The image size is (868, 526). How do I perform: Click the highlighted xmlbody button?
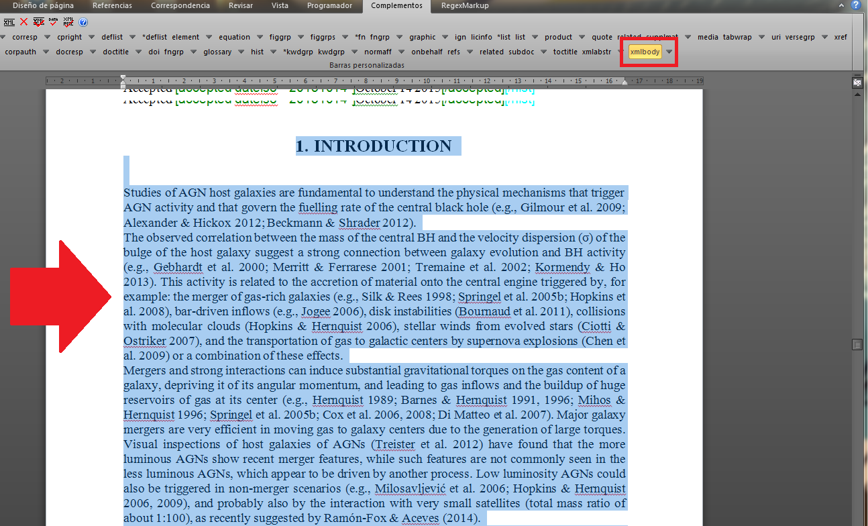645,52
